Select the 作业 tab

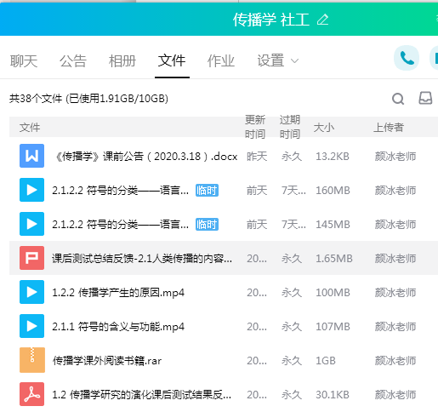221,61
